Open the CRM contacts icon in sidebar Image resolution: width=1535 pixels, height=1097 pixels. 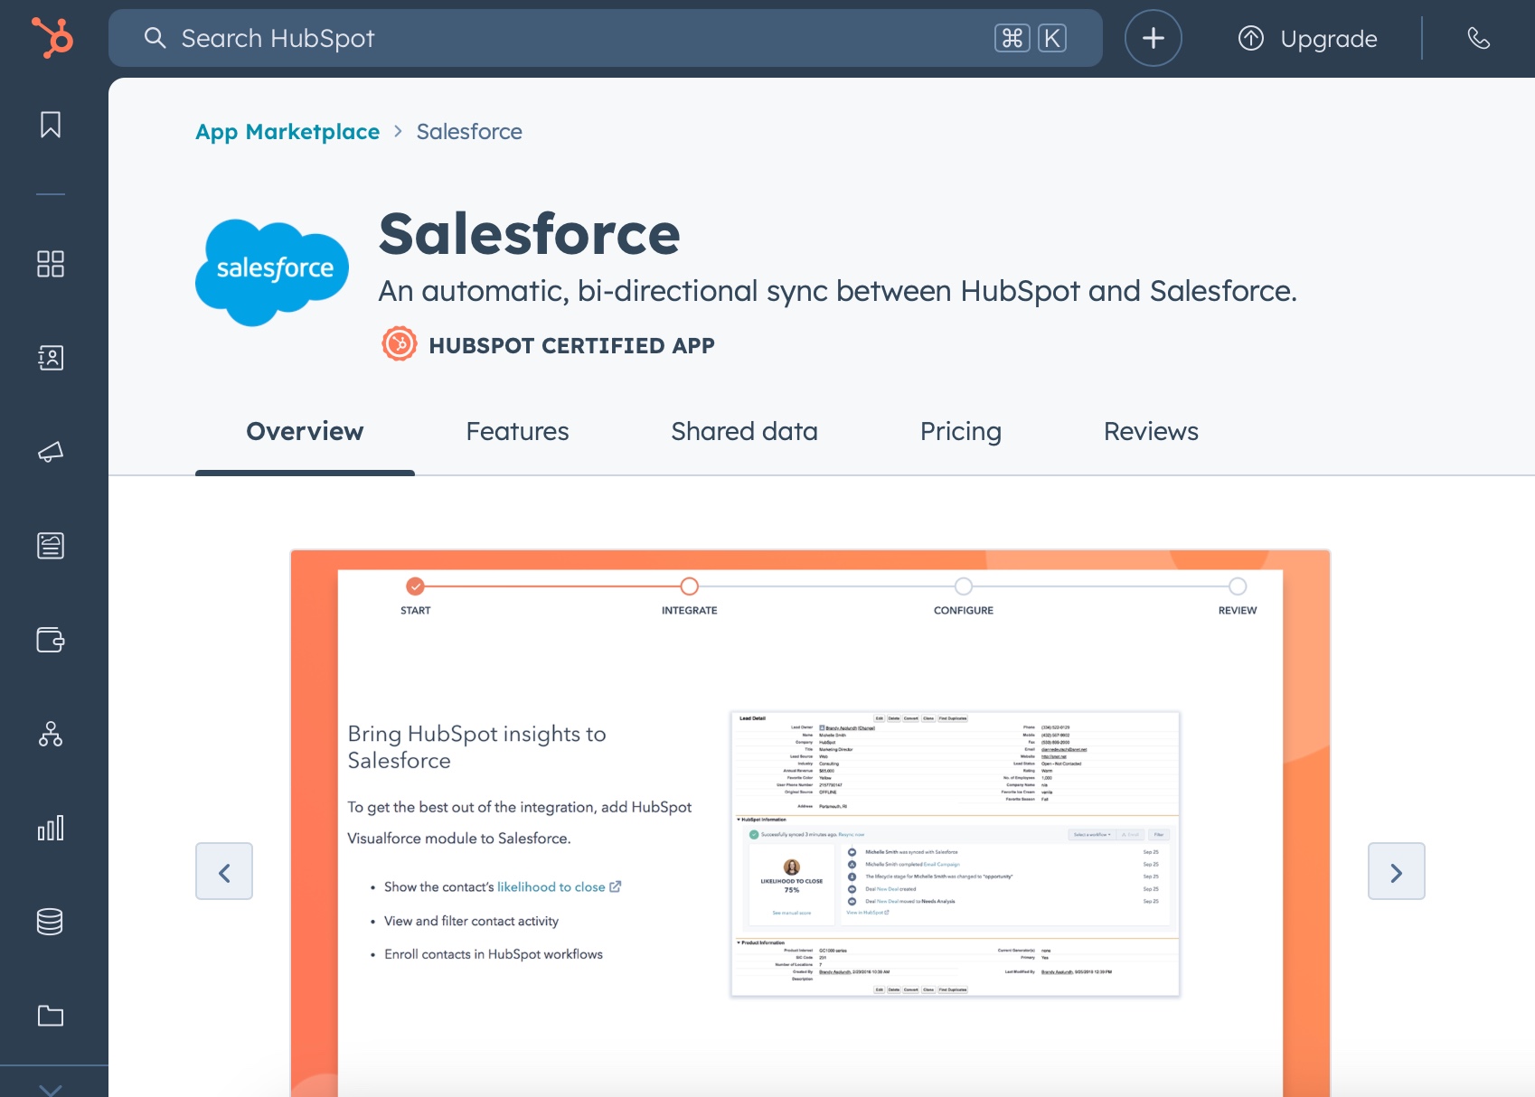(50, 358)
